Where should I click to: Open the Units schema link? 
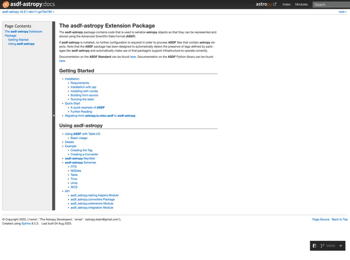coord(74,183)
